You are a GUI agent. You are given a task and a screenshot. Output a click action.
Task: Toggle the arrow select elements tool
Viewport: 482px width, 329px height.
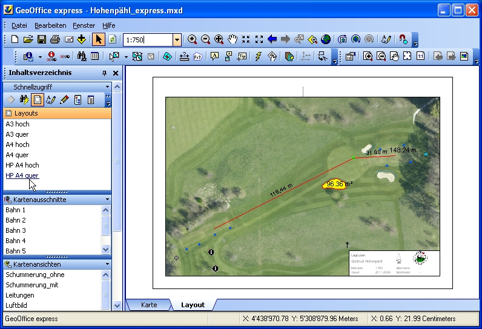coord(98,39)
